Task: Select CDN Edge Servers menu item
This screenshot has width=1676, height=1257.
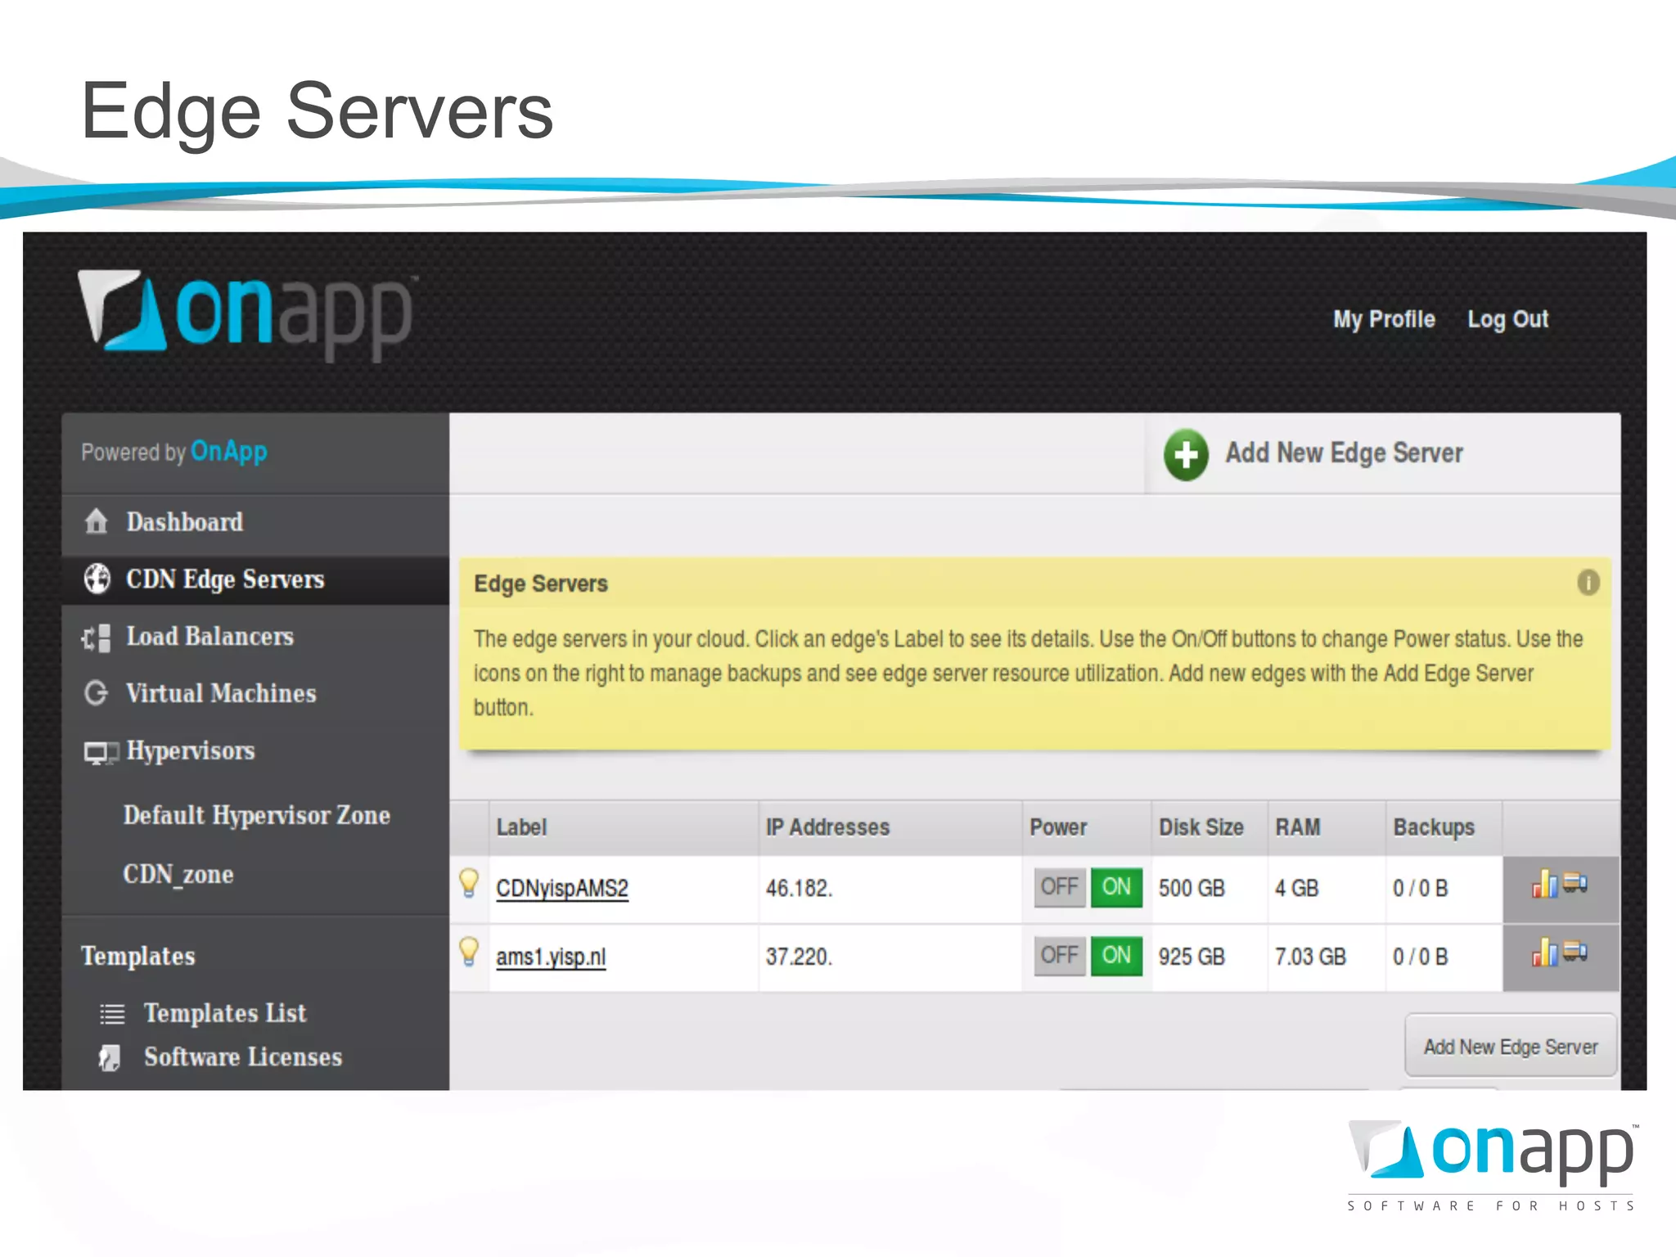Action: point(225,579)
